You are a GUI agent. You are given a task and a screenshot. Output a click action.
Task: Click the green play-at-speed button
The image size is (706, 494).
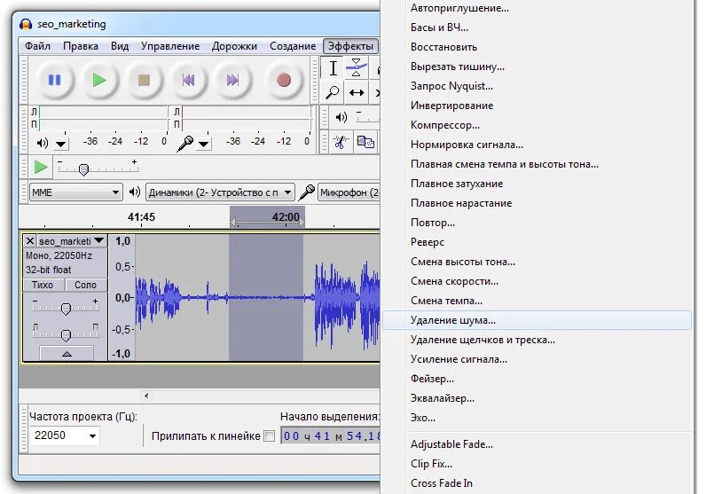pos(41,167)
